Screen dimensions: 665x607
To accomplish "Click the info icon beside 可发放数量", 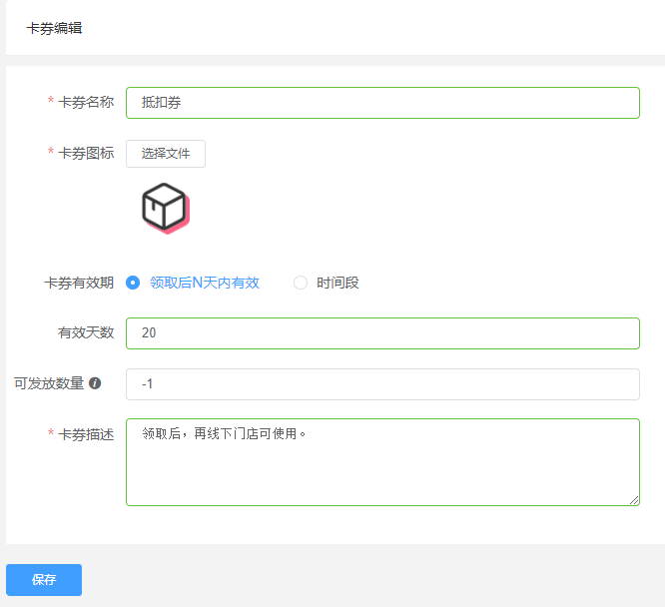I will pyautogui.click(x=95, y=383).
